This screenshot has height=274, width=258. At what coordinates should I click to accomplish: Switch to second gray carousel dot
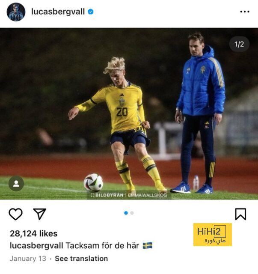click(x=132, y=213)
